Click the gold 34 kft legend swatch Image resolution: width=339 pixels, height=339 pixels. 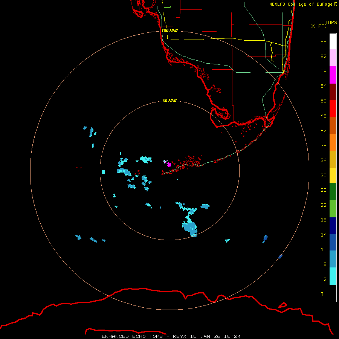pyautogui.click(x=333, y=159)
